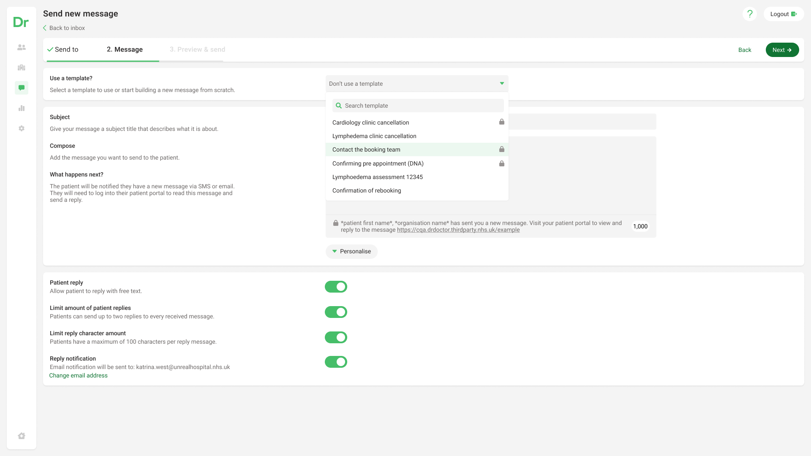The image size is (811, 456).
Task: Click the home-plus icon at sidebar bottom
Action: point(21,436)
